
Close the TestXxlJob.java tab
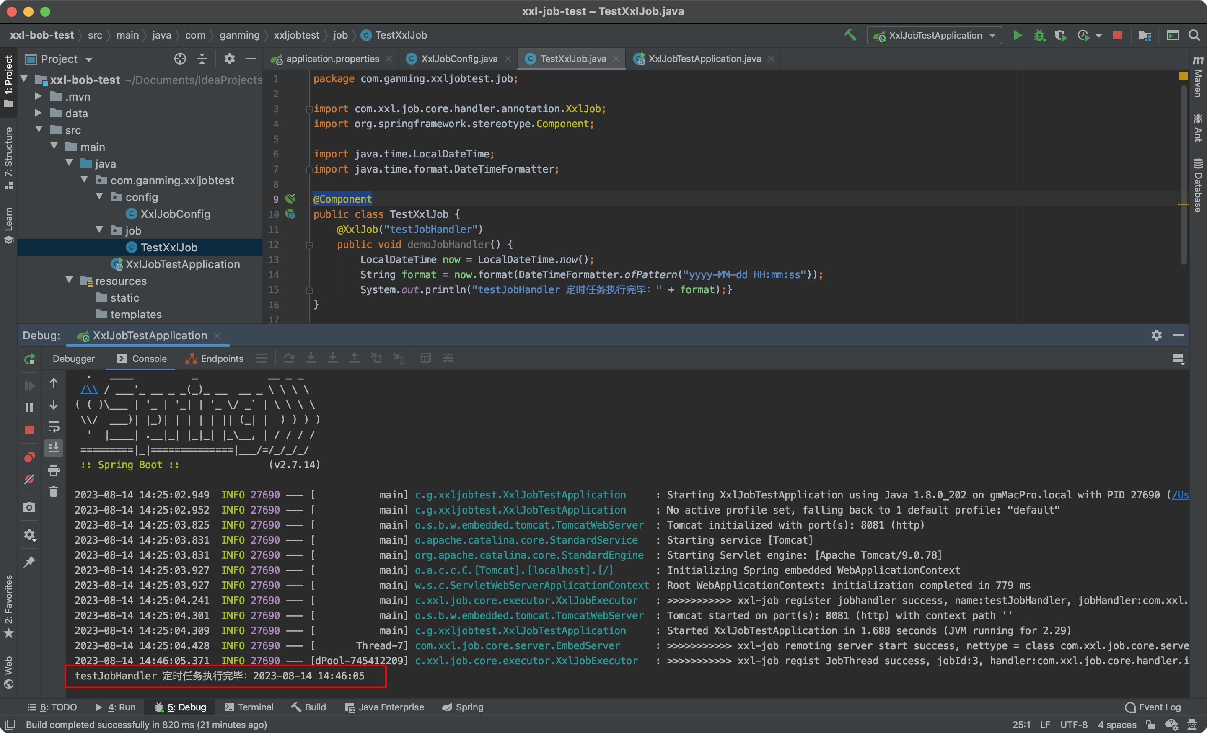[x=616, y=59]
